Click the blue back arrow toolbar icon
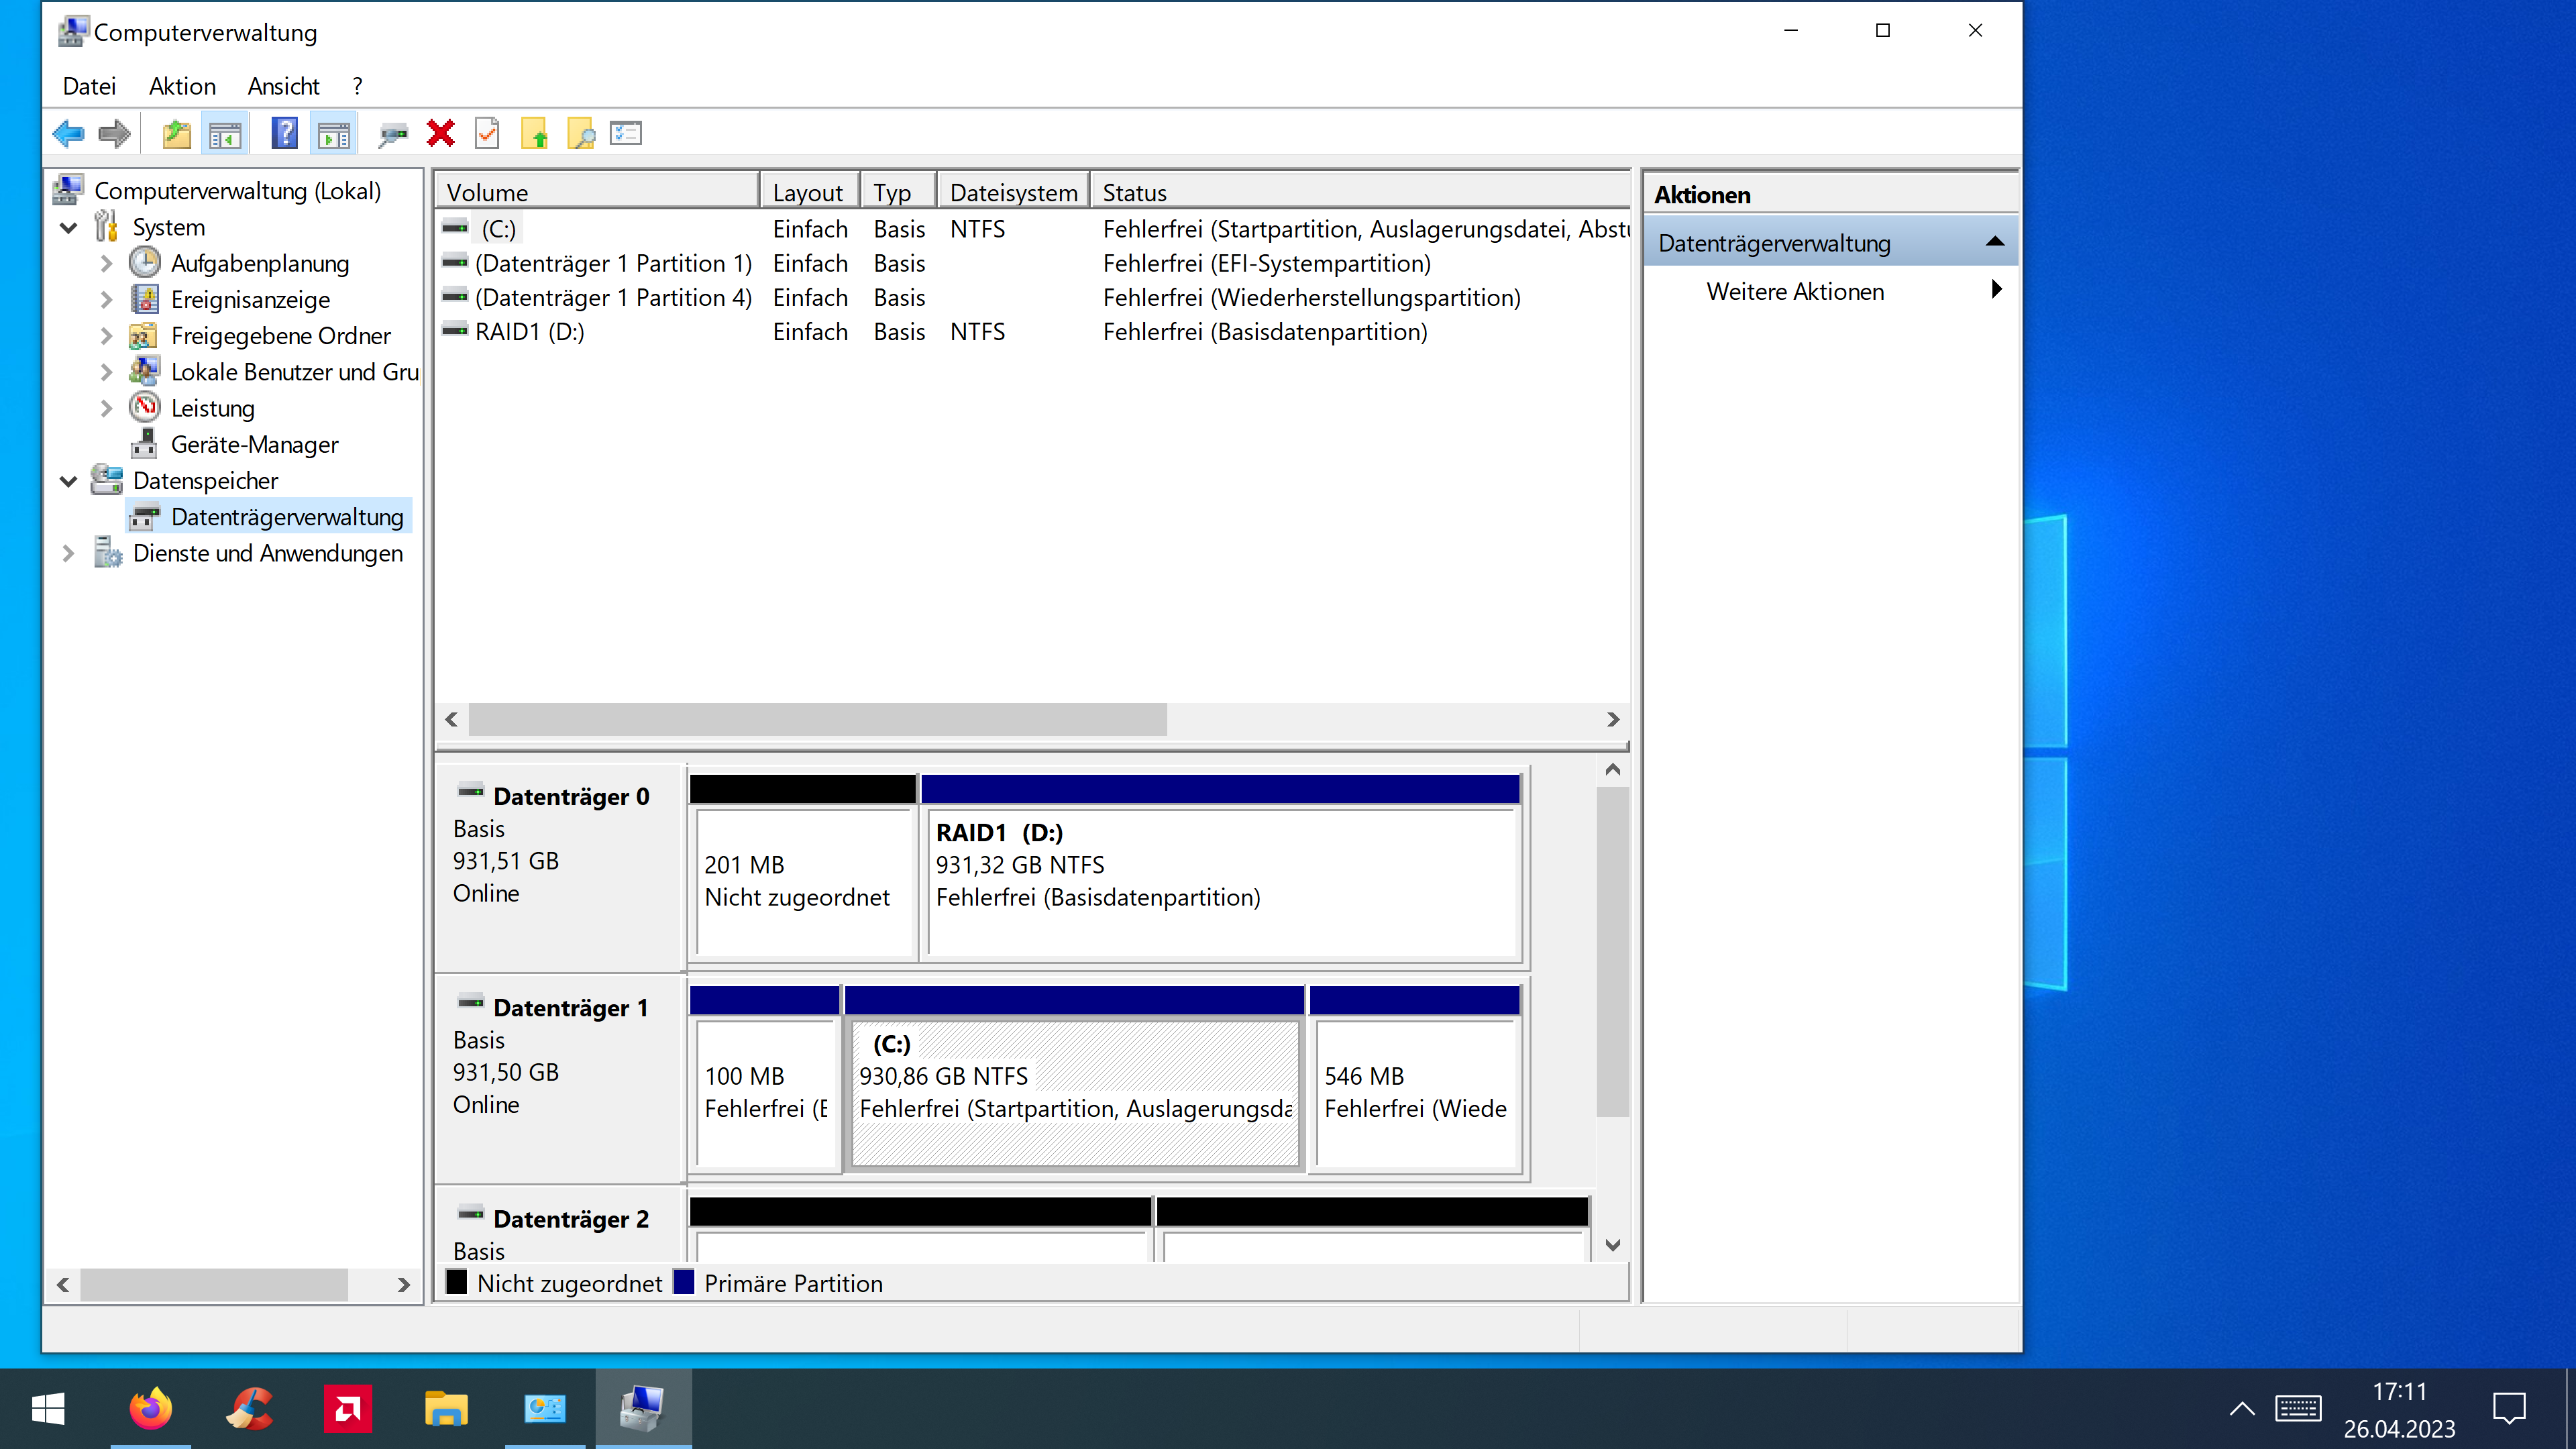 (x=68, y=133)
